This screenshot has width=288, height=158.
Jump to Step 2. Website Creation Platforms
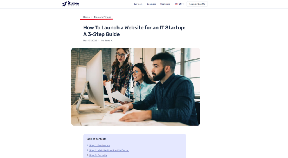pos(109,150)
